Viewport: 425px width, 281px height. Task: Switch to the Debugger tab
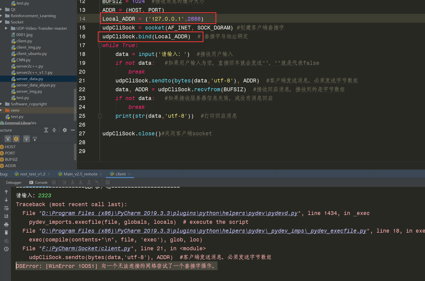click(14, 182)
